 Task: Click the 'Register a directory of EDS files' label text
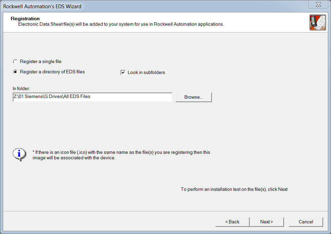(52, 72)
